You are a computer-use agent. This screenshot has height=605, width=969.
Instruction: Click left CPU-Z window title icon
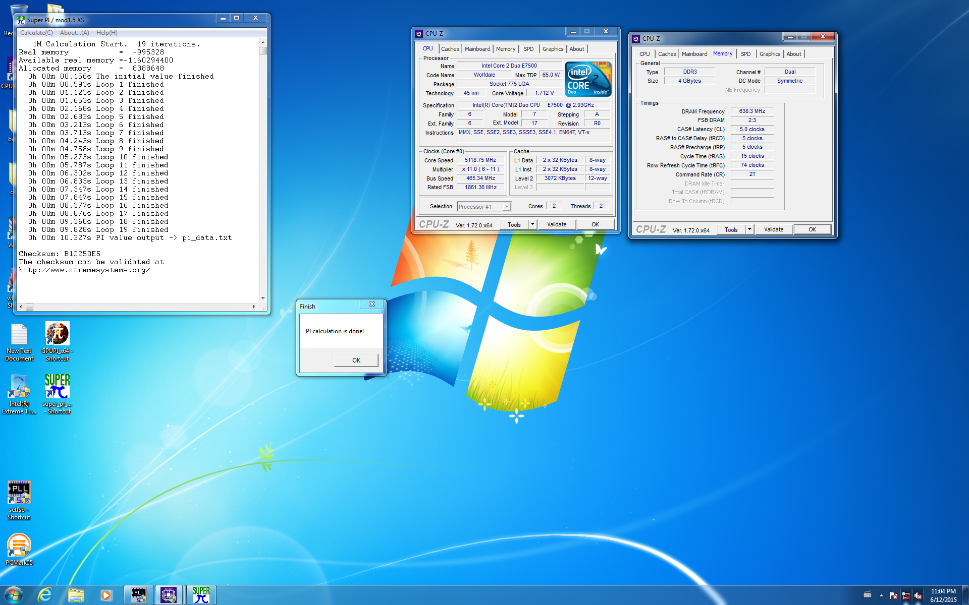pyautogui.click(x=419, y=34)
